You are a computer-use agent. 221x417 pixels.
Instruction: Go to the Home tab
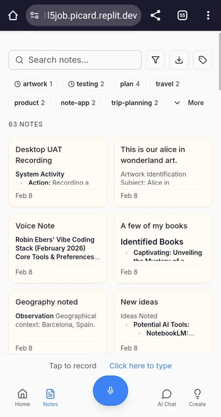click(22, 397)
